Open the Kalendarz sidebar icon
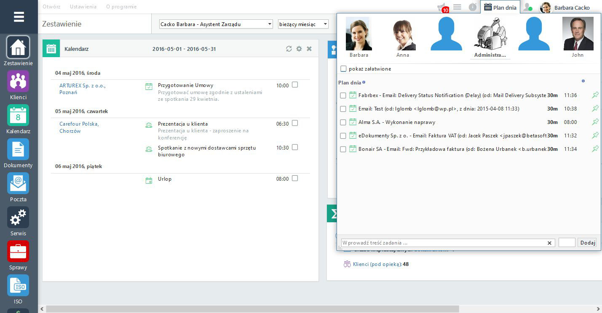The width and height of the screenshot is (602, 313). point(18,115)
